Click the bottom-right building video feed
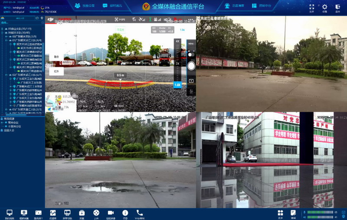Screen dimensions: 347x220 pos(272,160)
